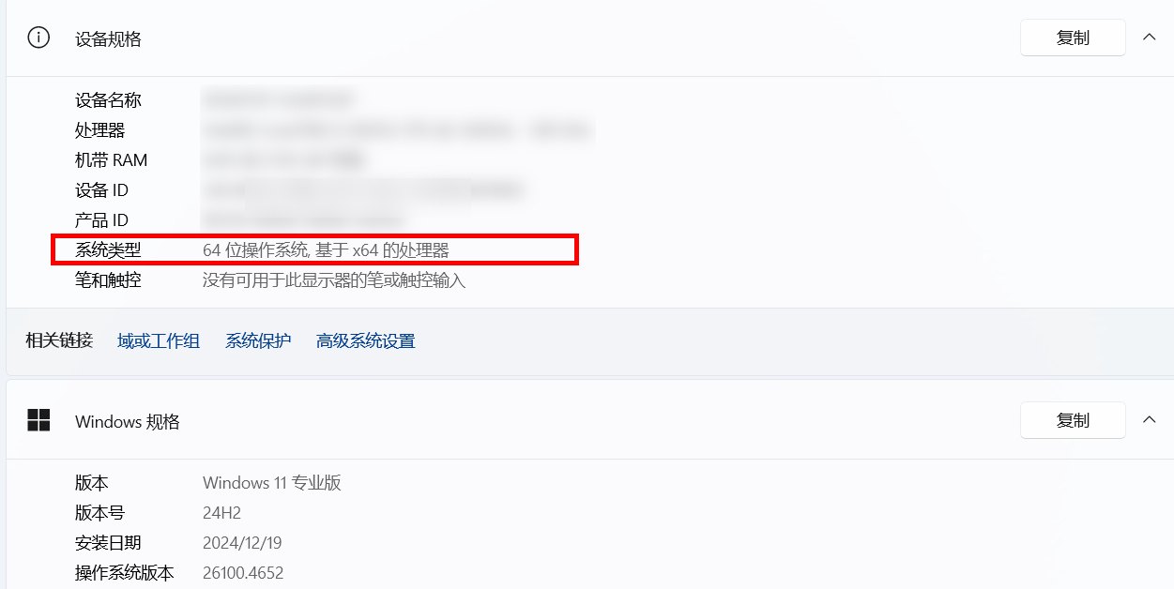This screenshot has height=589, width=1174.
Task: Click the Windows logo icon beside Windows 规格
Action: click(x=38, y=421)
